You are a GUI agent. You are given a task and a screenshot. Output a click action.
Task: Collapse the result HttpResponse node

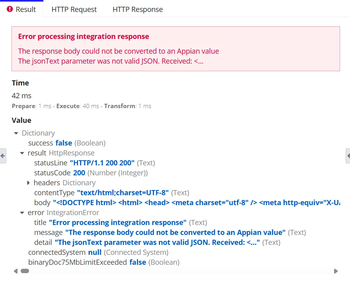22,153
